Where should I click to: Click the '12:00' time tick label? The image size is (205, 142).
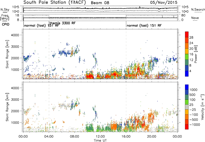(100, 137)
